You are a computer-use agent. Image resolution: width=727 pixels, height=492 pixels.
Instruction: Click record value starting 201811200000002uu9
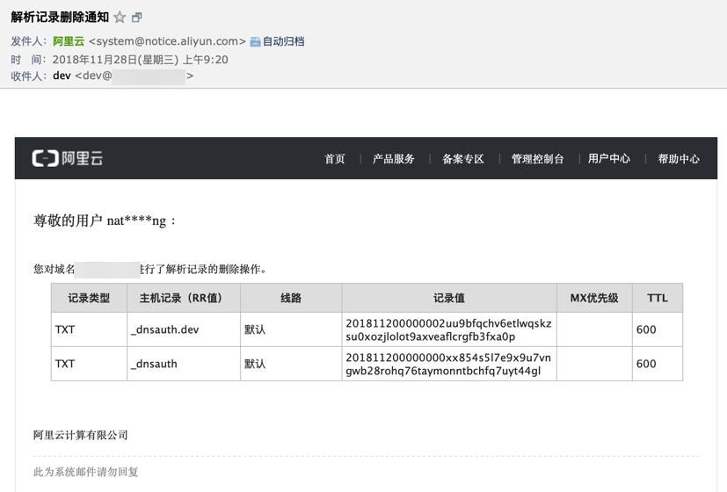click(x=449, y=329)
